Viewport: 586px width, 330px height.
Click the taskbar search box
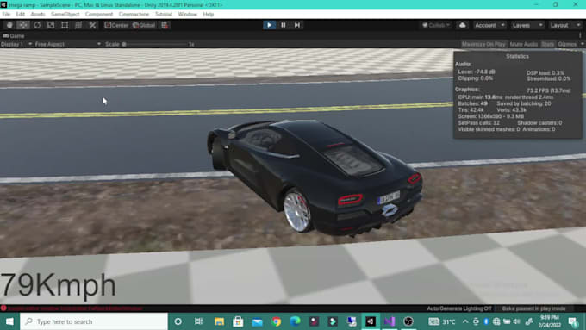coord(94,321)
